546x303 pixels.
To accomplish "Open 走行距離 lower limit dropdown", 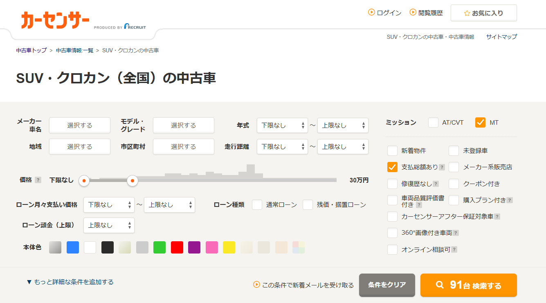I will pos(282,147).
